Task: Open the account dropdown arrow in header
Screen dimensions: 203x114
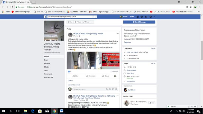Action: click(x=154, y=17)
